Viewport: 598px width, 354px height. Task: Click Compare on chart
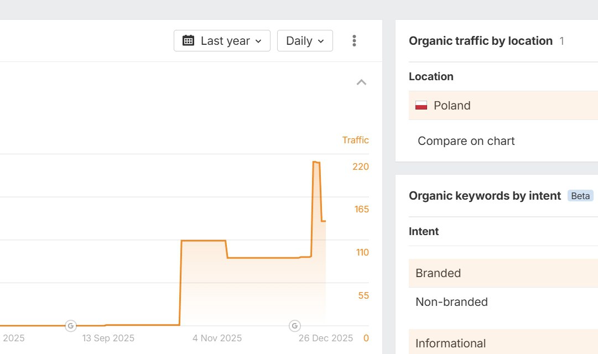(x=466, y=141)
